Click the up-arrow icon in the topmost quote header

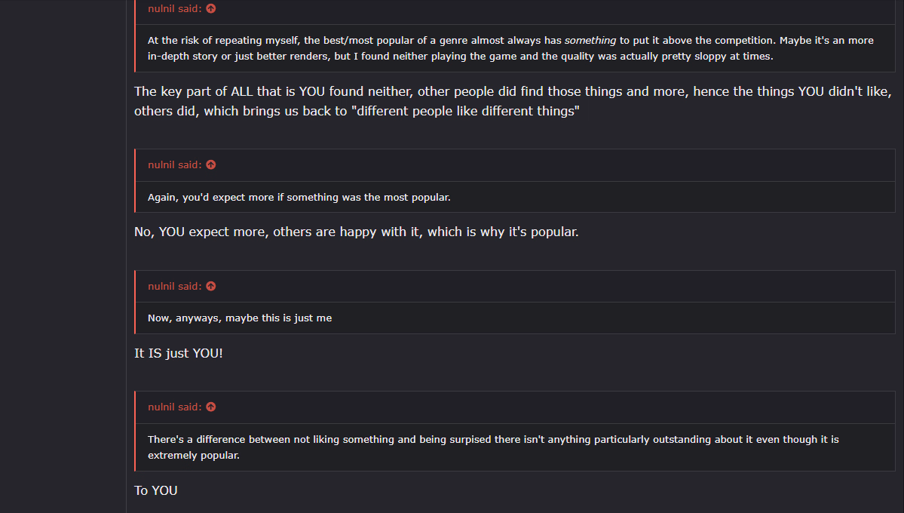click(x=211, y=8)
